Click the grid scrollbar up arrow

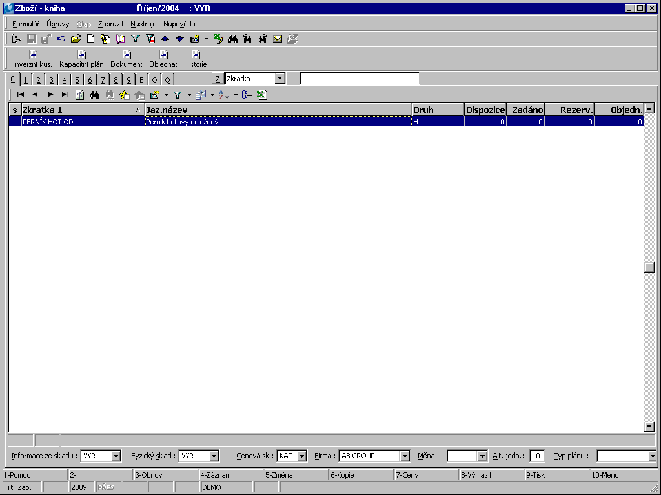(649, 108)
